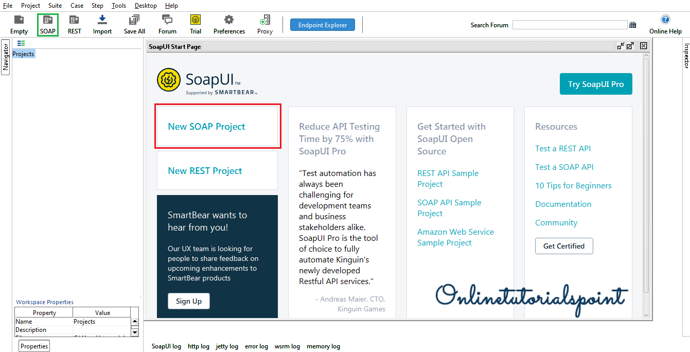690x352 pixels.
Task: Open Preferences gear icon
Action: point(229,21)
